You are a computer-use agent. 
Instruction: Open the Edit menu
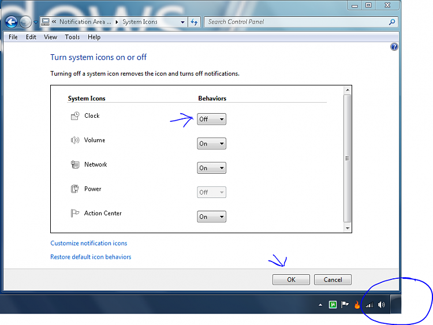[x=31, y=37]
